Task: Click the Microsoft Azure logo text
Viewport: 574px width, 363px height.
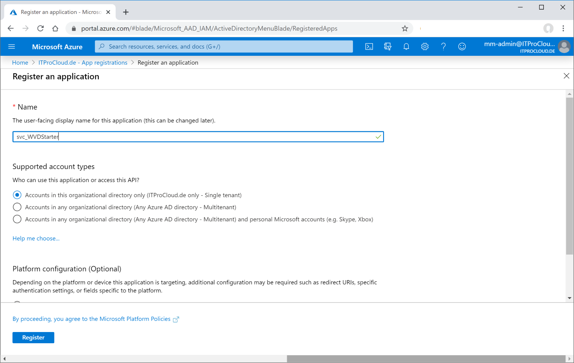Action: (57, 46)
